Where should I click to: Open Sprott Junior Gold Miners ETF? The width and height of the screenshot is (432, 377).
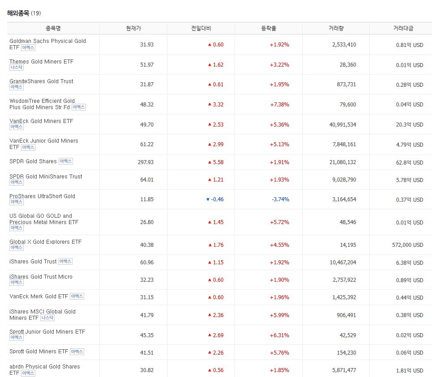click(x=47, y=331)
